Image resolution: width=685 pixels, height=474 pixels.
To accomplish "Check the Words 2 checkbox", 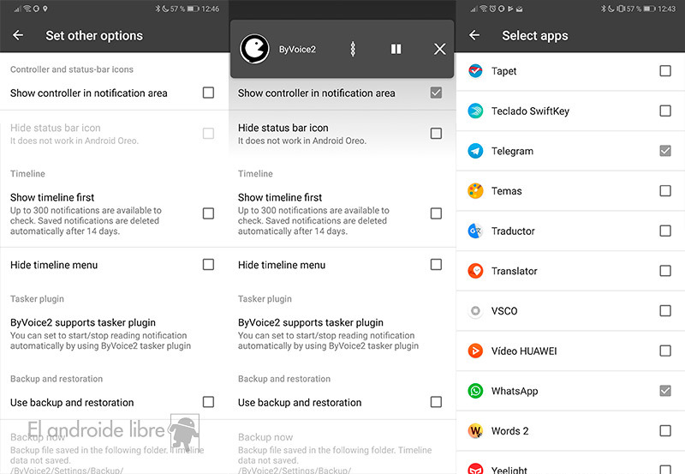I will 665,431.
